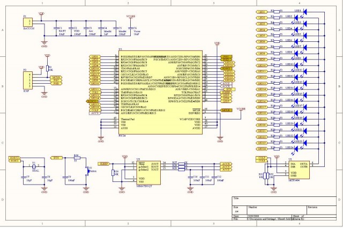The image size is (343, 228).
Task: Select the LED1 diode symbol
Action: point(305,12)
